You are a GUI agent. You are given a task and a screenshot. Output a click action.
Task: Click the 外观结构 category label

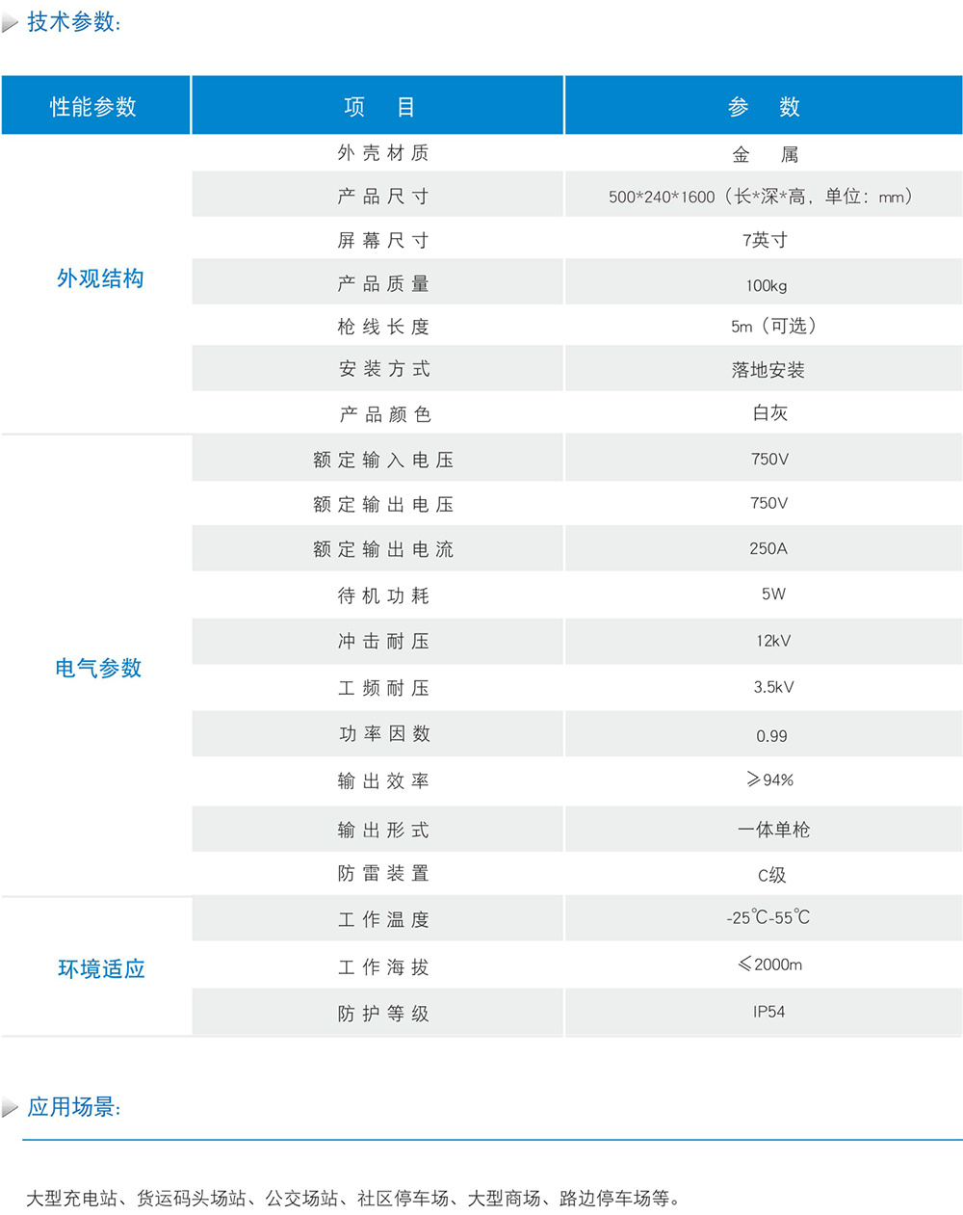coord(100,278)
